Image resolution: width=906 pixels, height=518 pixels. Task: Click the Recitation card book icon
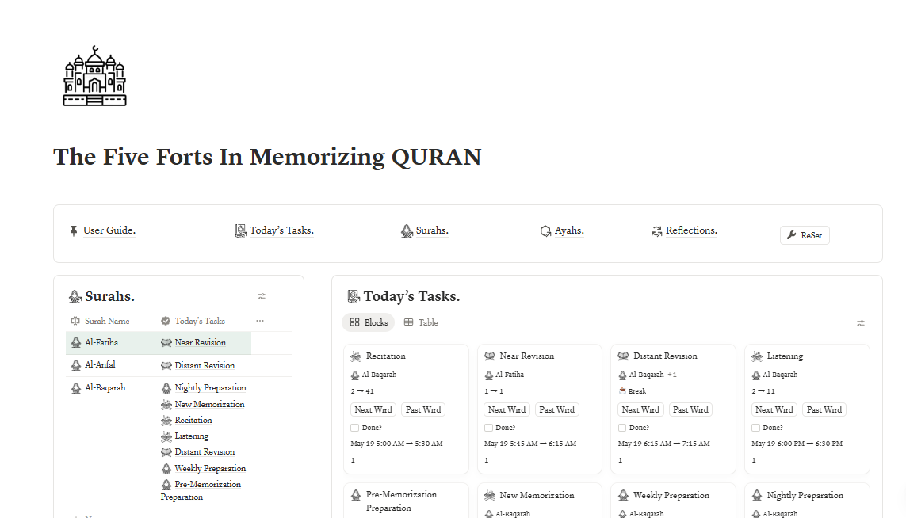(x=356, y=356)
